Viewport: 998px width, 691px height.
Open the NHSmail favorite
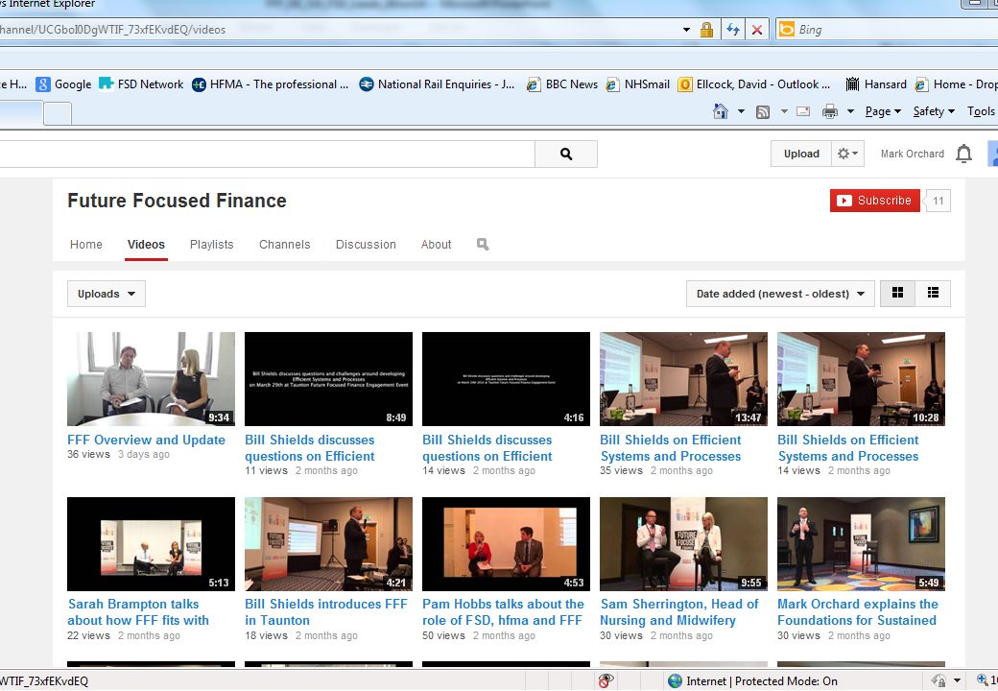tap(638, 84)
